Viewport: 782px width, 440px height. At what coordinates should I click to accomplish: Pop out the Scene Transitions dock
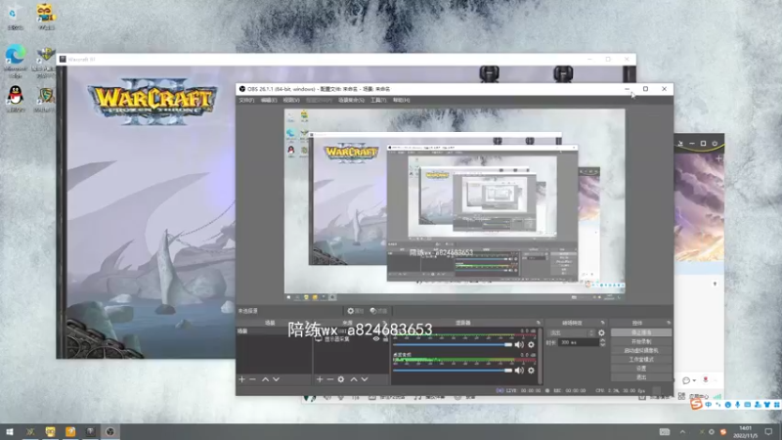click(602, 323)
